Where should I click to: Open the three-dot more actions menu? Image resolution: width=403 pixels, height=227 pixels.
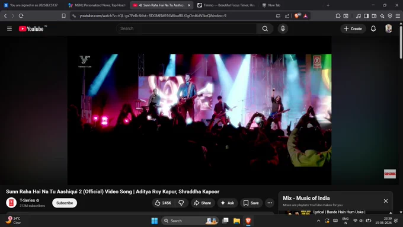click(270, 203)
